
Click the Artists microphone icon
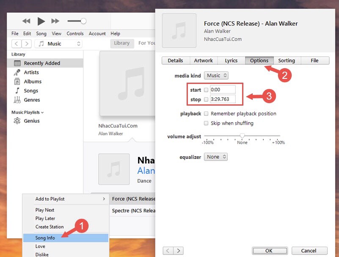[17, 73]
